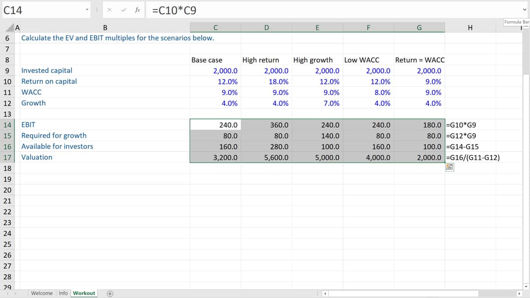The image size is (530, 298).
Task: Click the 'Required for growth' label cell
Action: (x=105, y=136)
